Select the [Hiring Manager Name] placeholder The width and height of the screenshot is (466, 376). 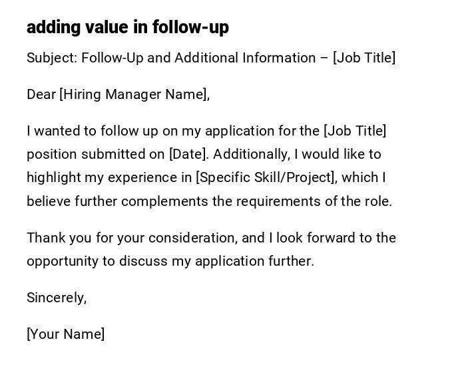[x=133, y=94]
